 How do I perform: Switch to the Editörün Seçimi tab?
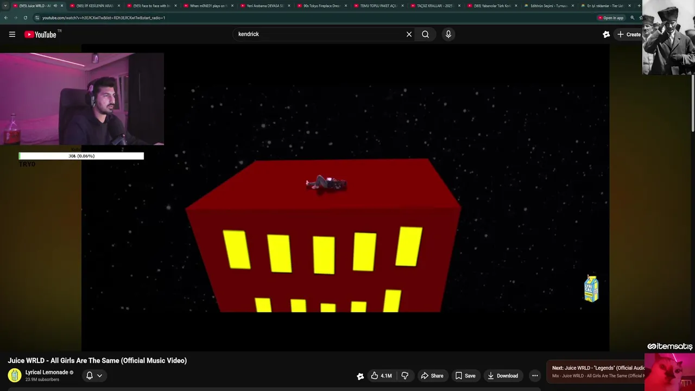[549, 5]
